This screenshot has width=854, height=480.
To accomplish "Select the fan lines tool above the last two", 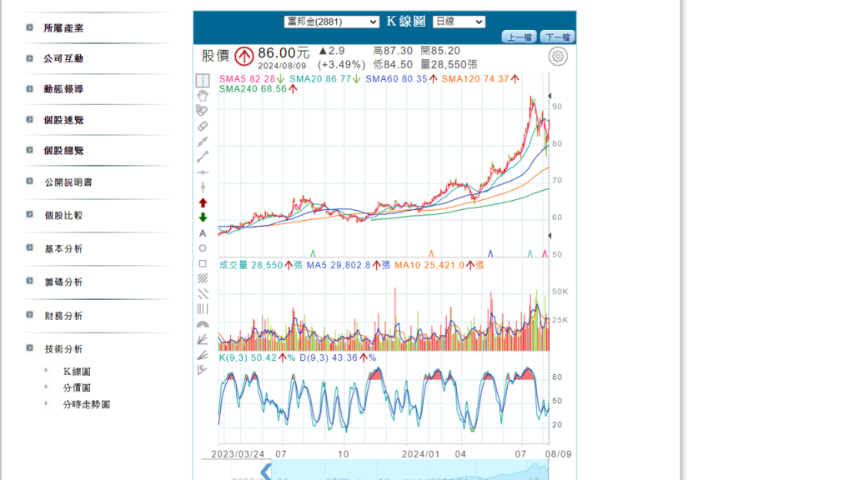I will 203,340.
